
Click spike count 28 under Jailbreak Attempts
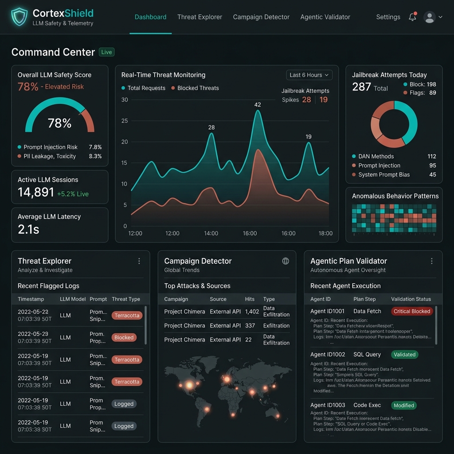tap(306, 100)
